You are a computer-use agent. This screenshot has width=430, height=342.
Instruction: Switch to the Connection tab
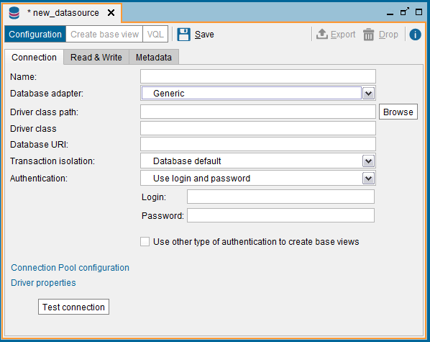pos(34,58)
